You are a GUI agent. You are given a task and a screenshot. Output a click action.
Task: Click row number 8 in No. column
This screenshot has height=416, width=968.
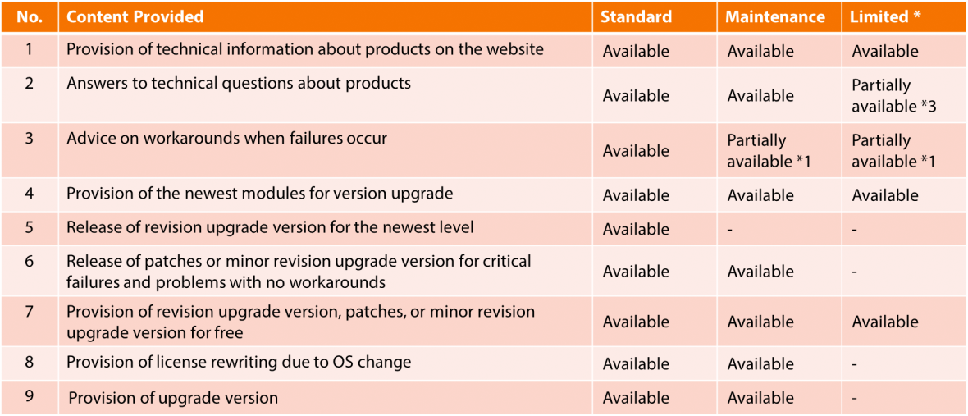(30, 362)
